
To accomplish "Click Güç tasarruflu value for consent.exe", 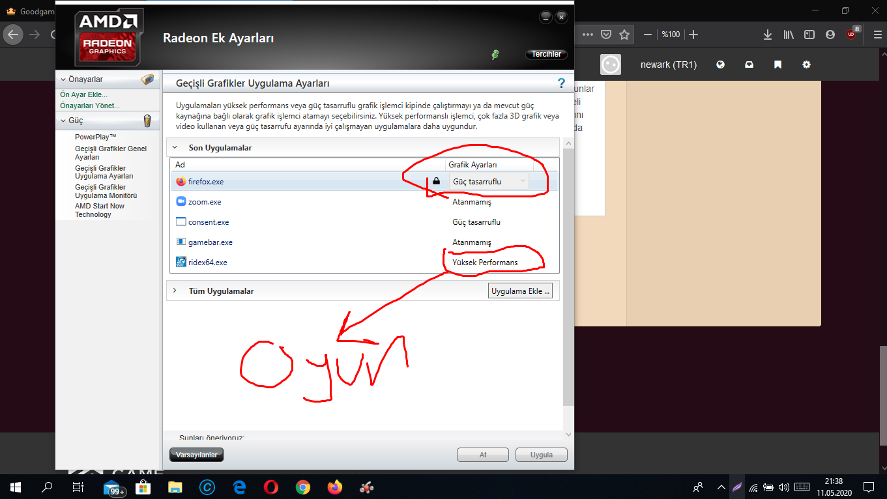I will [476, 222].
